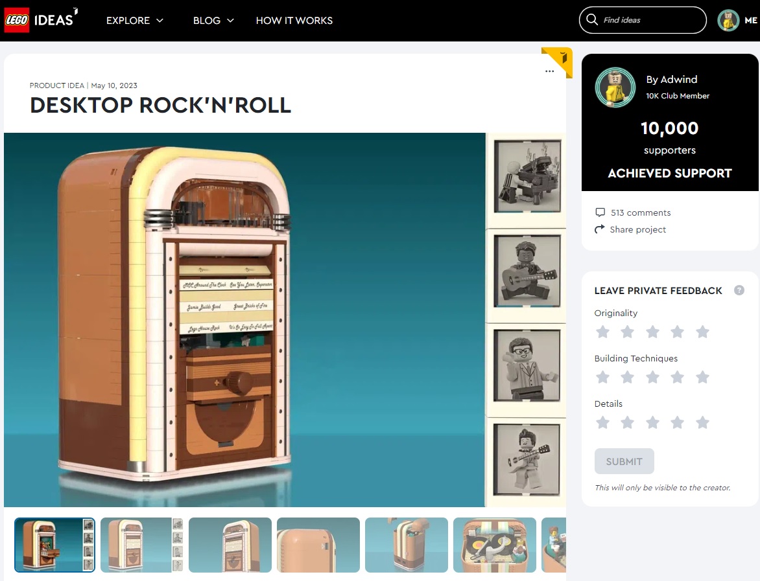
Task: Rate Originality one star
Action: (602, 332)
